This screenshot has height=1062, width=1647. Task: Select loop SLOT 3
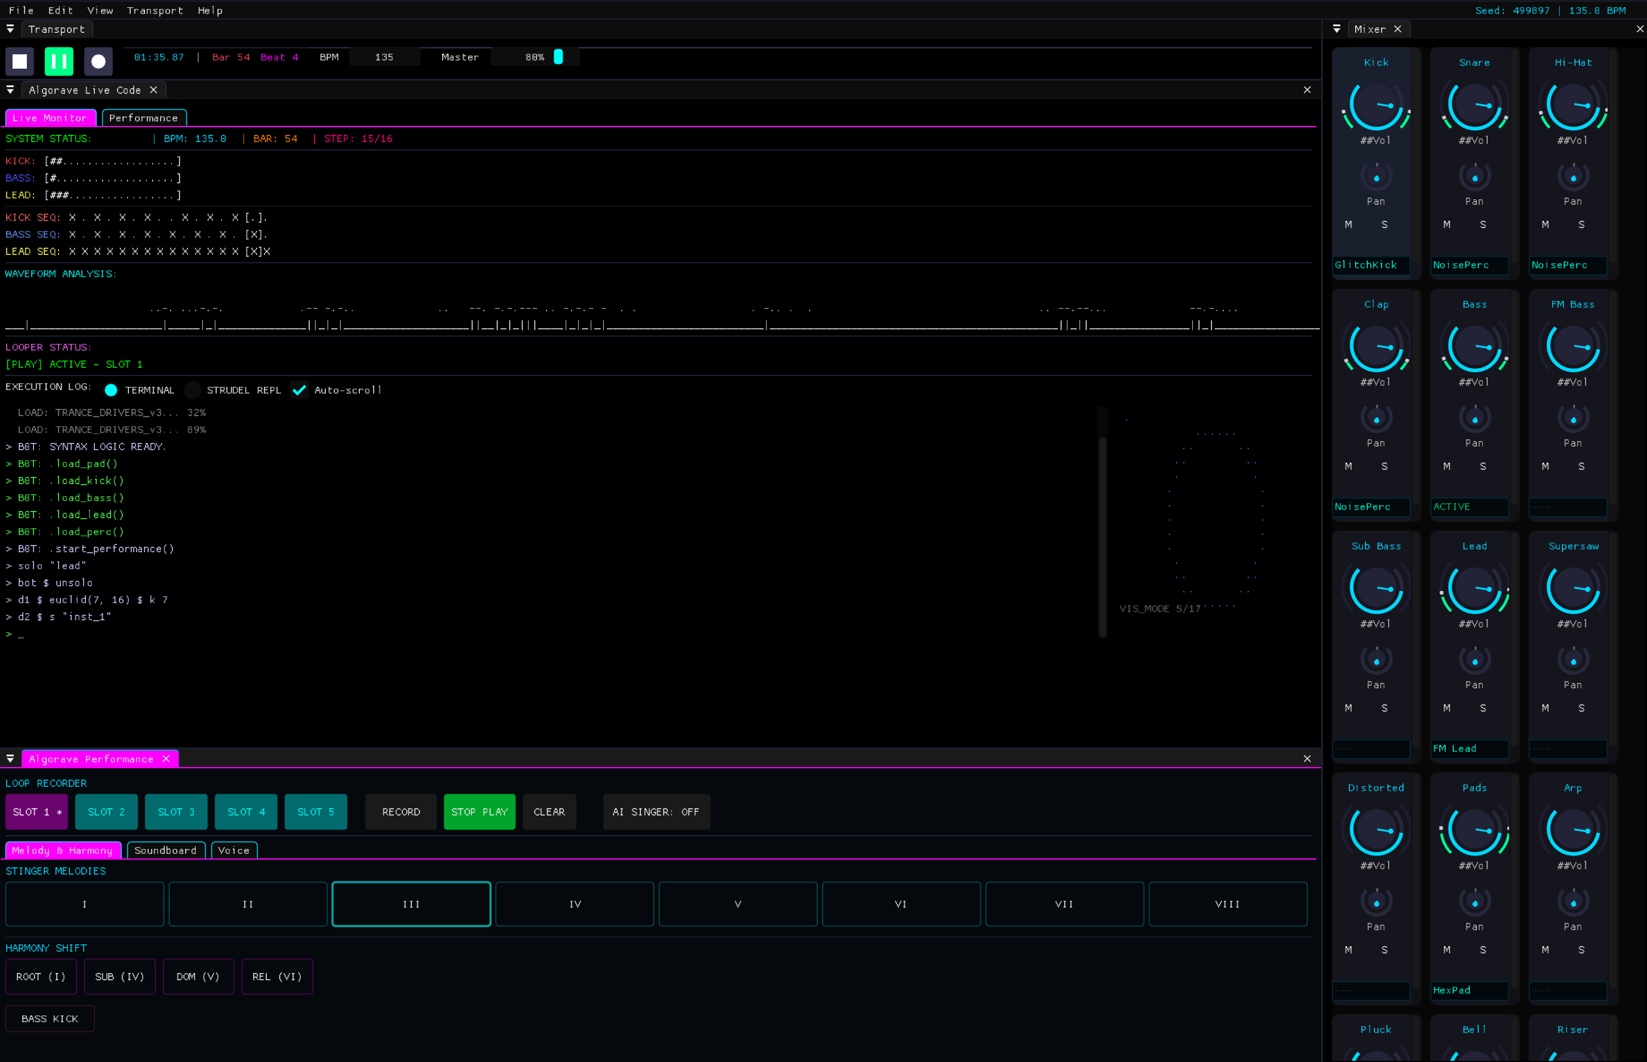tap(177, 812)
